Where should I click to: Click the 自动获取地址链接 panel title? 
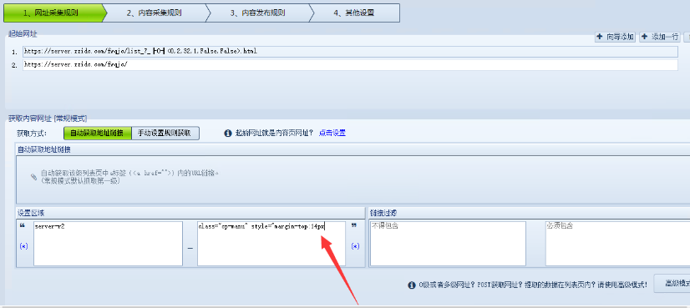click(44, 149)
